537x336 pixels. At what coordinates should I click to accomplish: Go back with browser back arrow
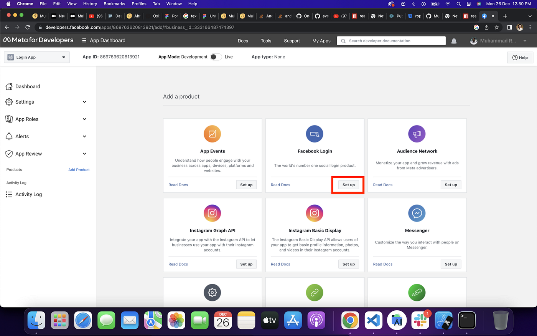point(7,27)
